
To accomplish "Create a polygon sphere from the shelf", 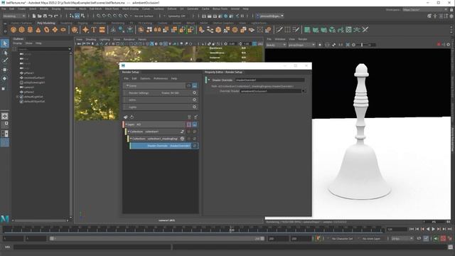I will click(14, 30).
